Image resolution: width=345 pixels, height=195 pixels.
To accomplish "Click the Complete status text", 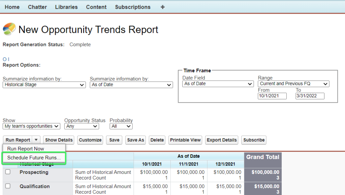I will coord(80,45).
